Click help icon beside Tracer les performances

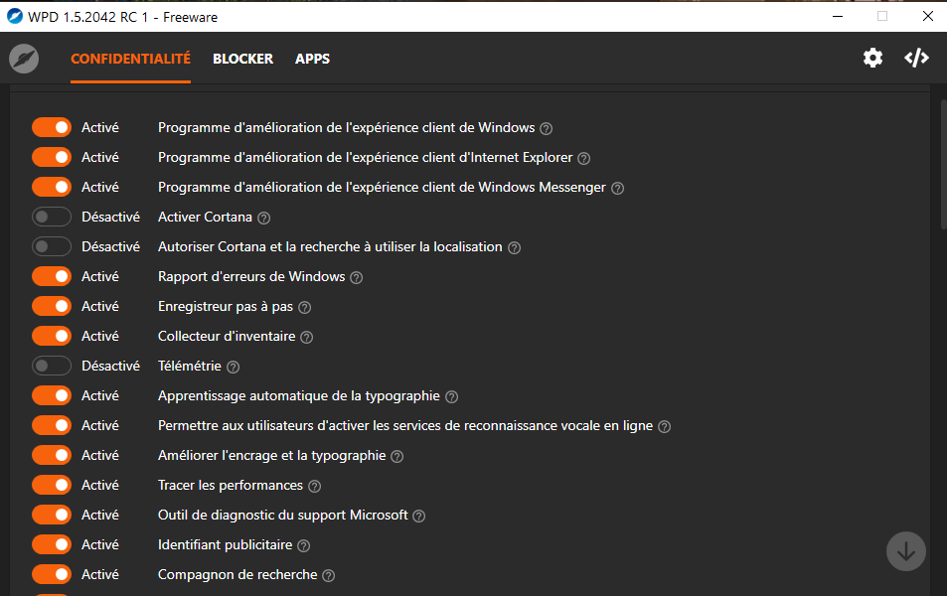tap(314, 486)
